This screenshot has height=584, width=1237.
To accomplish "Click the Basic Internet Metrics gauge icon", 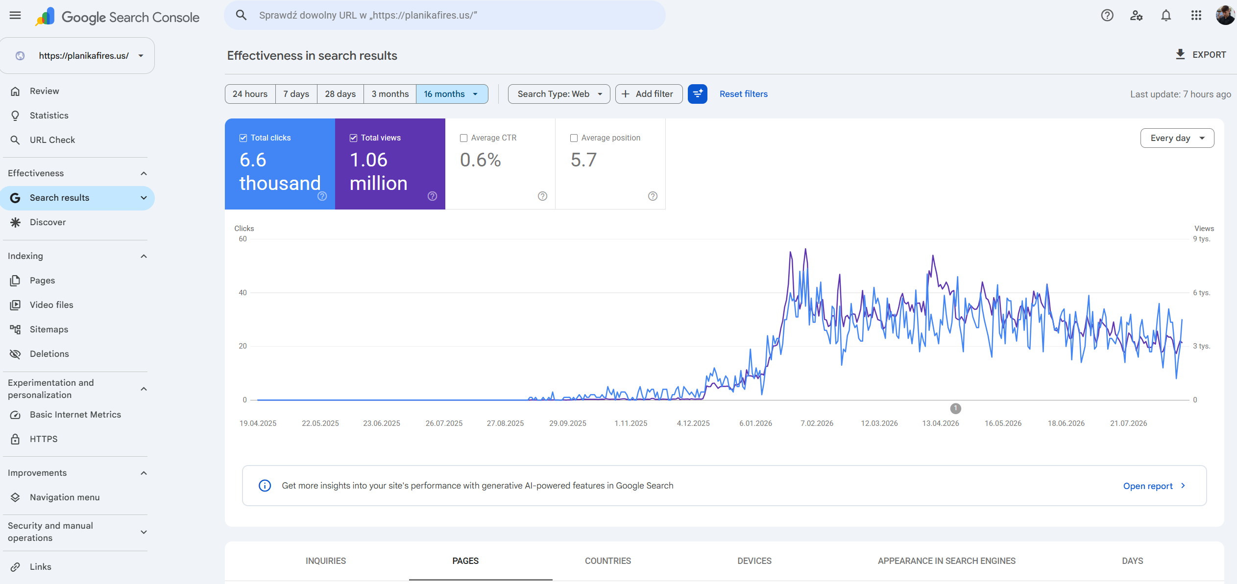I will point(15,415).
